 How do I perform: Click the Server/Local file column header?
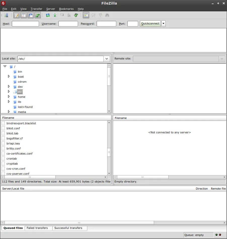(97, 189)
